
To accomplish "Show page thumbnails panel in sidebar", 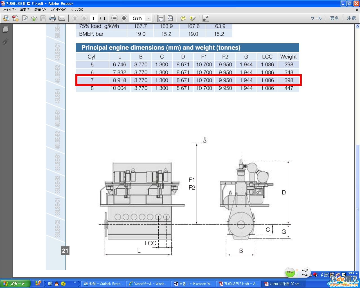I will 5,29.
